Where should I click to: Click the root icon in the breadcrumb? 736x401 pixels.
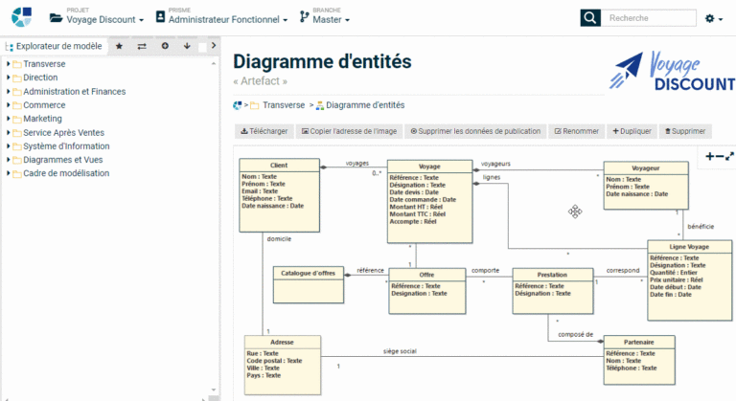[237, 105]
